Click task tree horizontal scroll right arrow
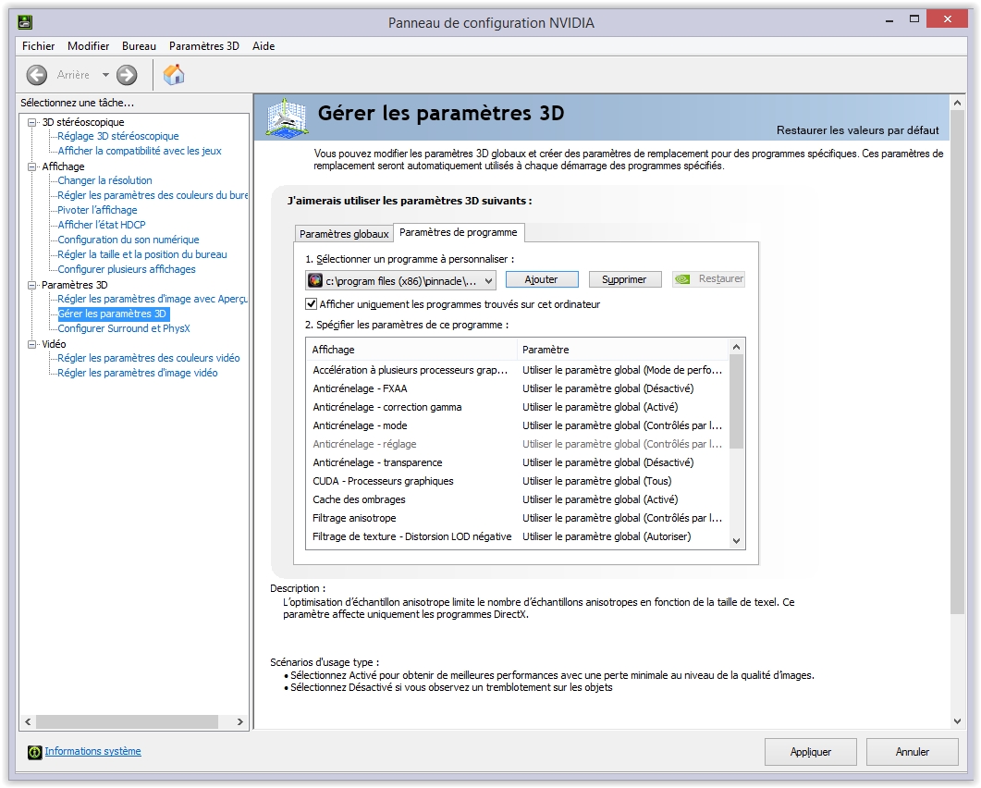981x788 pixels. point(240,721)
